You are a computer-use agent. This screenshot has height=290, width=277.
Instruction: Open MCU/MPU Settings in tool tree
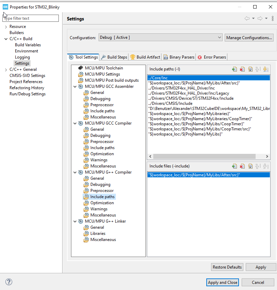(102, 74)
